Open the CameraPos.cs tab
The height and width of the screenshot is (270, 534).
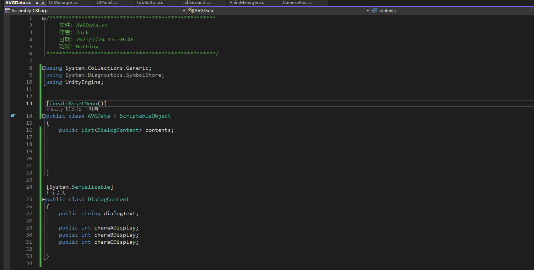[x=297, y=2]
